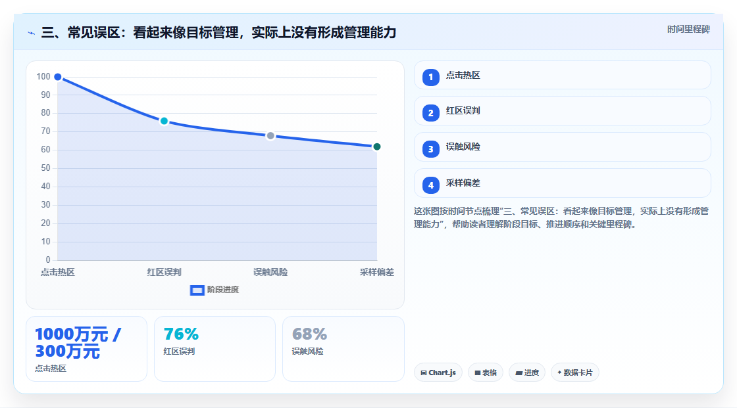Click the 误触风险 x-axis label
Screen dimensions: 737x408
[270, 272]
